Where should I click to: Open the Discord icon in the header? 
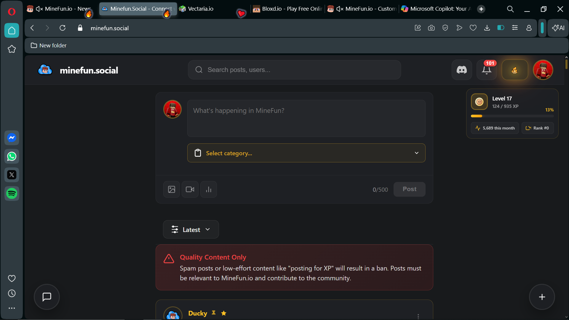[461, 70]
